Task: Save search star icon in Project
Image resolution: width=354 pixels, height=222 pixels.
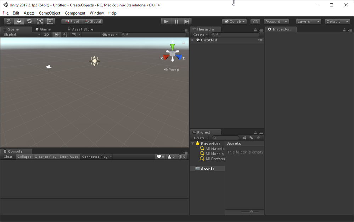Action: coord(258,138)
